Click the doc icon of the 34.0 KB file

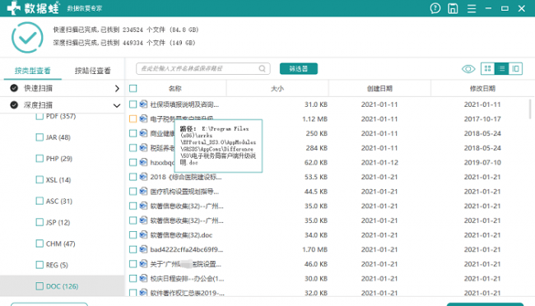pyautogui.click(x=143, y=235)
